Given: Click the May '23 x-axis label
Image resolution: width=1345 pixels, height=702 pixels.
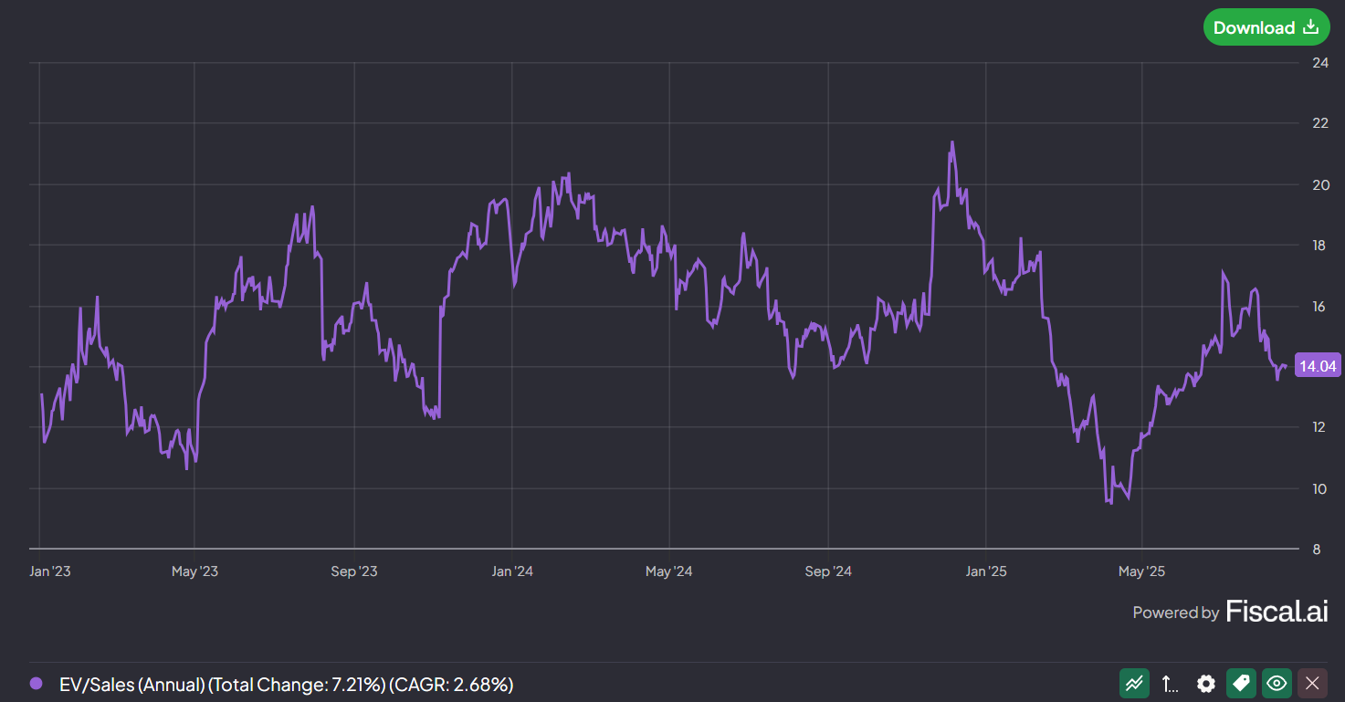Looking at the screenshot, I should point(194,571).
